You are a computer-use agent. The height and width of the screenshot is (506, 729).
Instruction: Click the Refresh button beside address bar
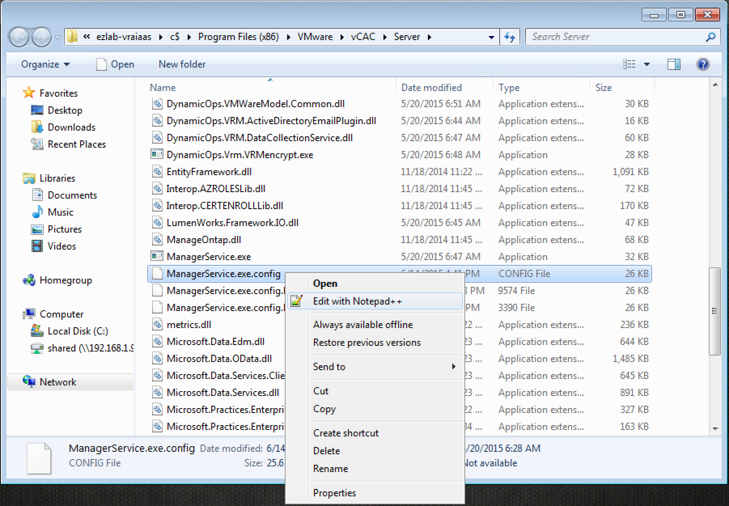tap(510, 37)
